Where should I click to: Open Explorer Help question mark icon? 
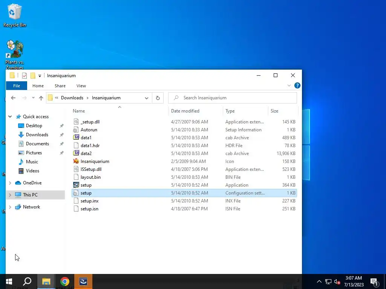pos(297,85)
